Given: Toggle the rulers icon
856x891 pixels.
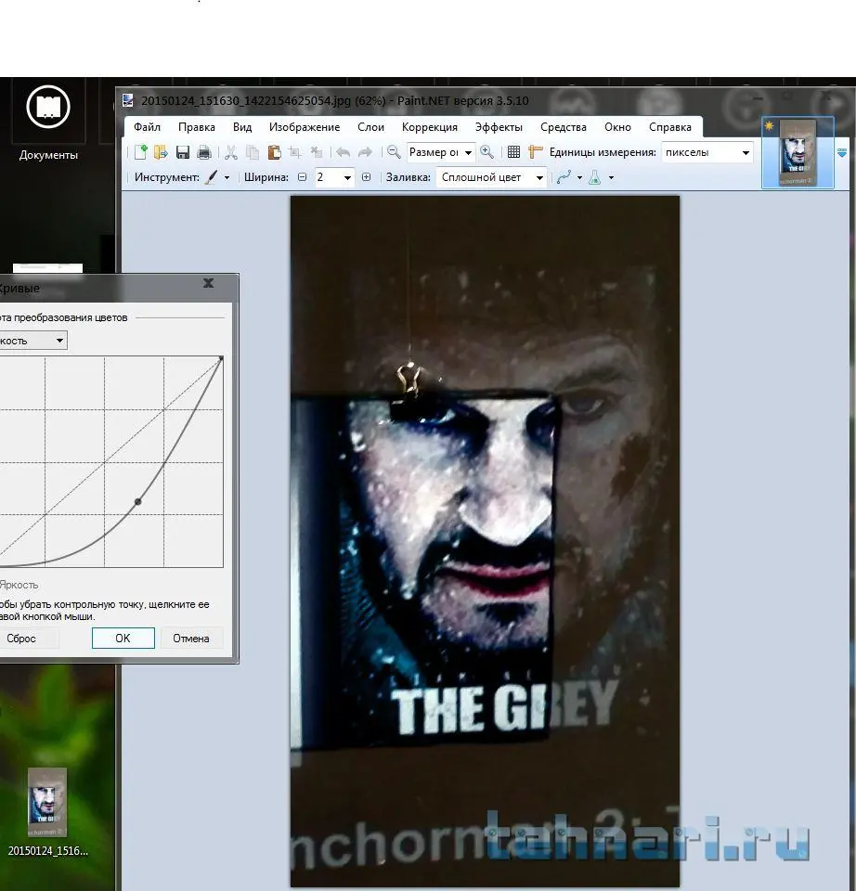Looking at the screenshot, I should click(535, 152).
